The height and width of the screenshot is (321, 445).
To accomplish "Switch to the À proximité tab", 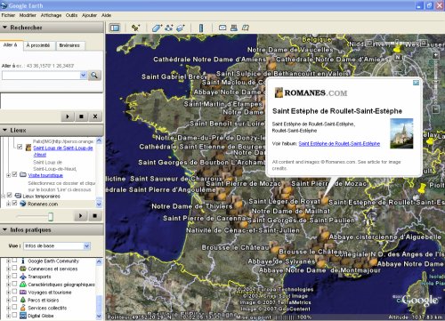I will pos(38,45).
